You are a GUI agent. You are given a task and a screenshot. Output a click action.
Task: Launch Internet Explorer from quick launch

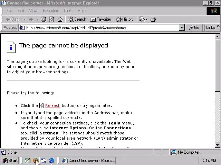pyautogui.click(x=51, y=161)
